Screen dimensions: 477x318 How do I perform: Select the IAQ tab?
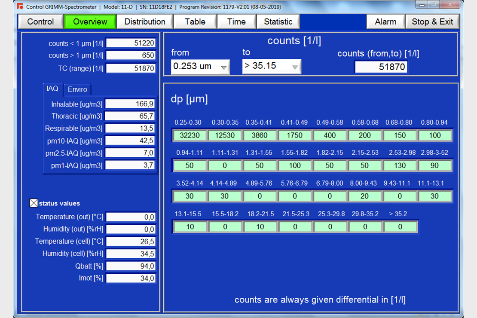tap(52, 89)
